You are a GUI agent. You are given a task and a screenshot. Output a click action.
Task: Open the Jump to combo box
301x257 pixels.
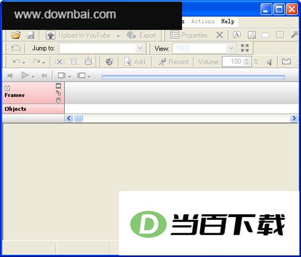[x=102, y=48]
